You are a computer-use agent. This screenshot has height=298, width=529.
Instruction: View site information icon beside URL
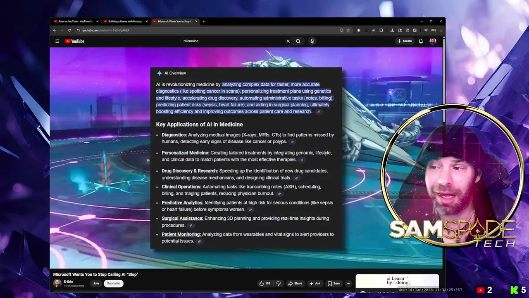click(x=78, y=30)
